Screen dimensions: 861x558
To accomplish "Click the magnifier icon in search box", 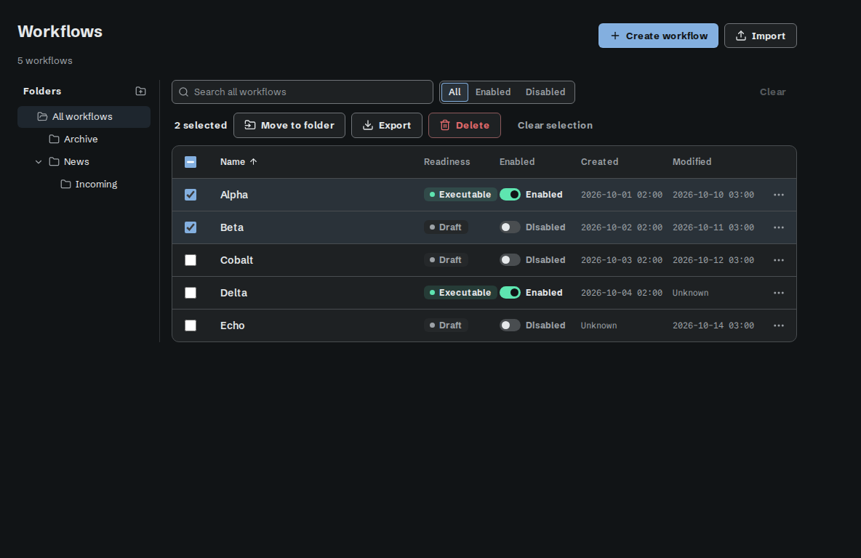I will pos(184,92).
